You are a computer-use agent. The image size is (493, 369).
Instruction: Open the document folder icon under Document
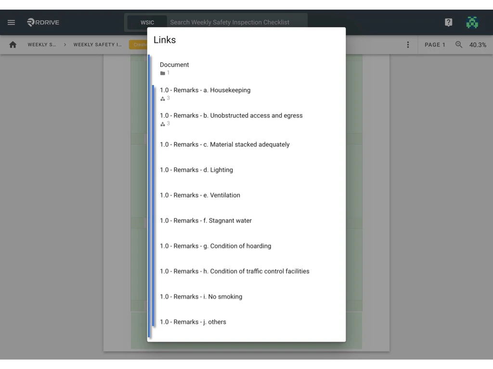(163, 73)
